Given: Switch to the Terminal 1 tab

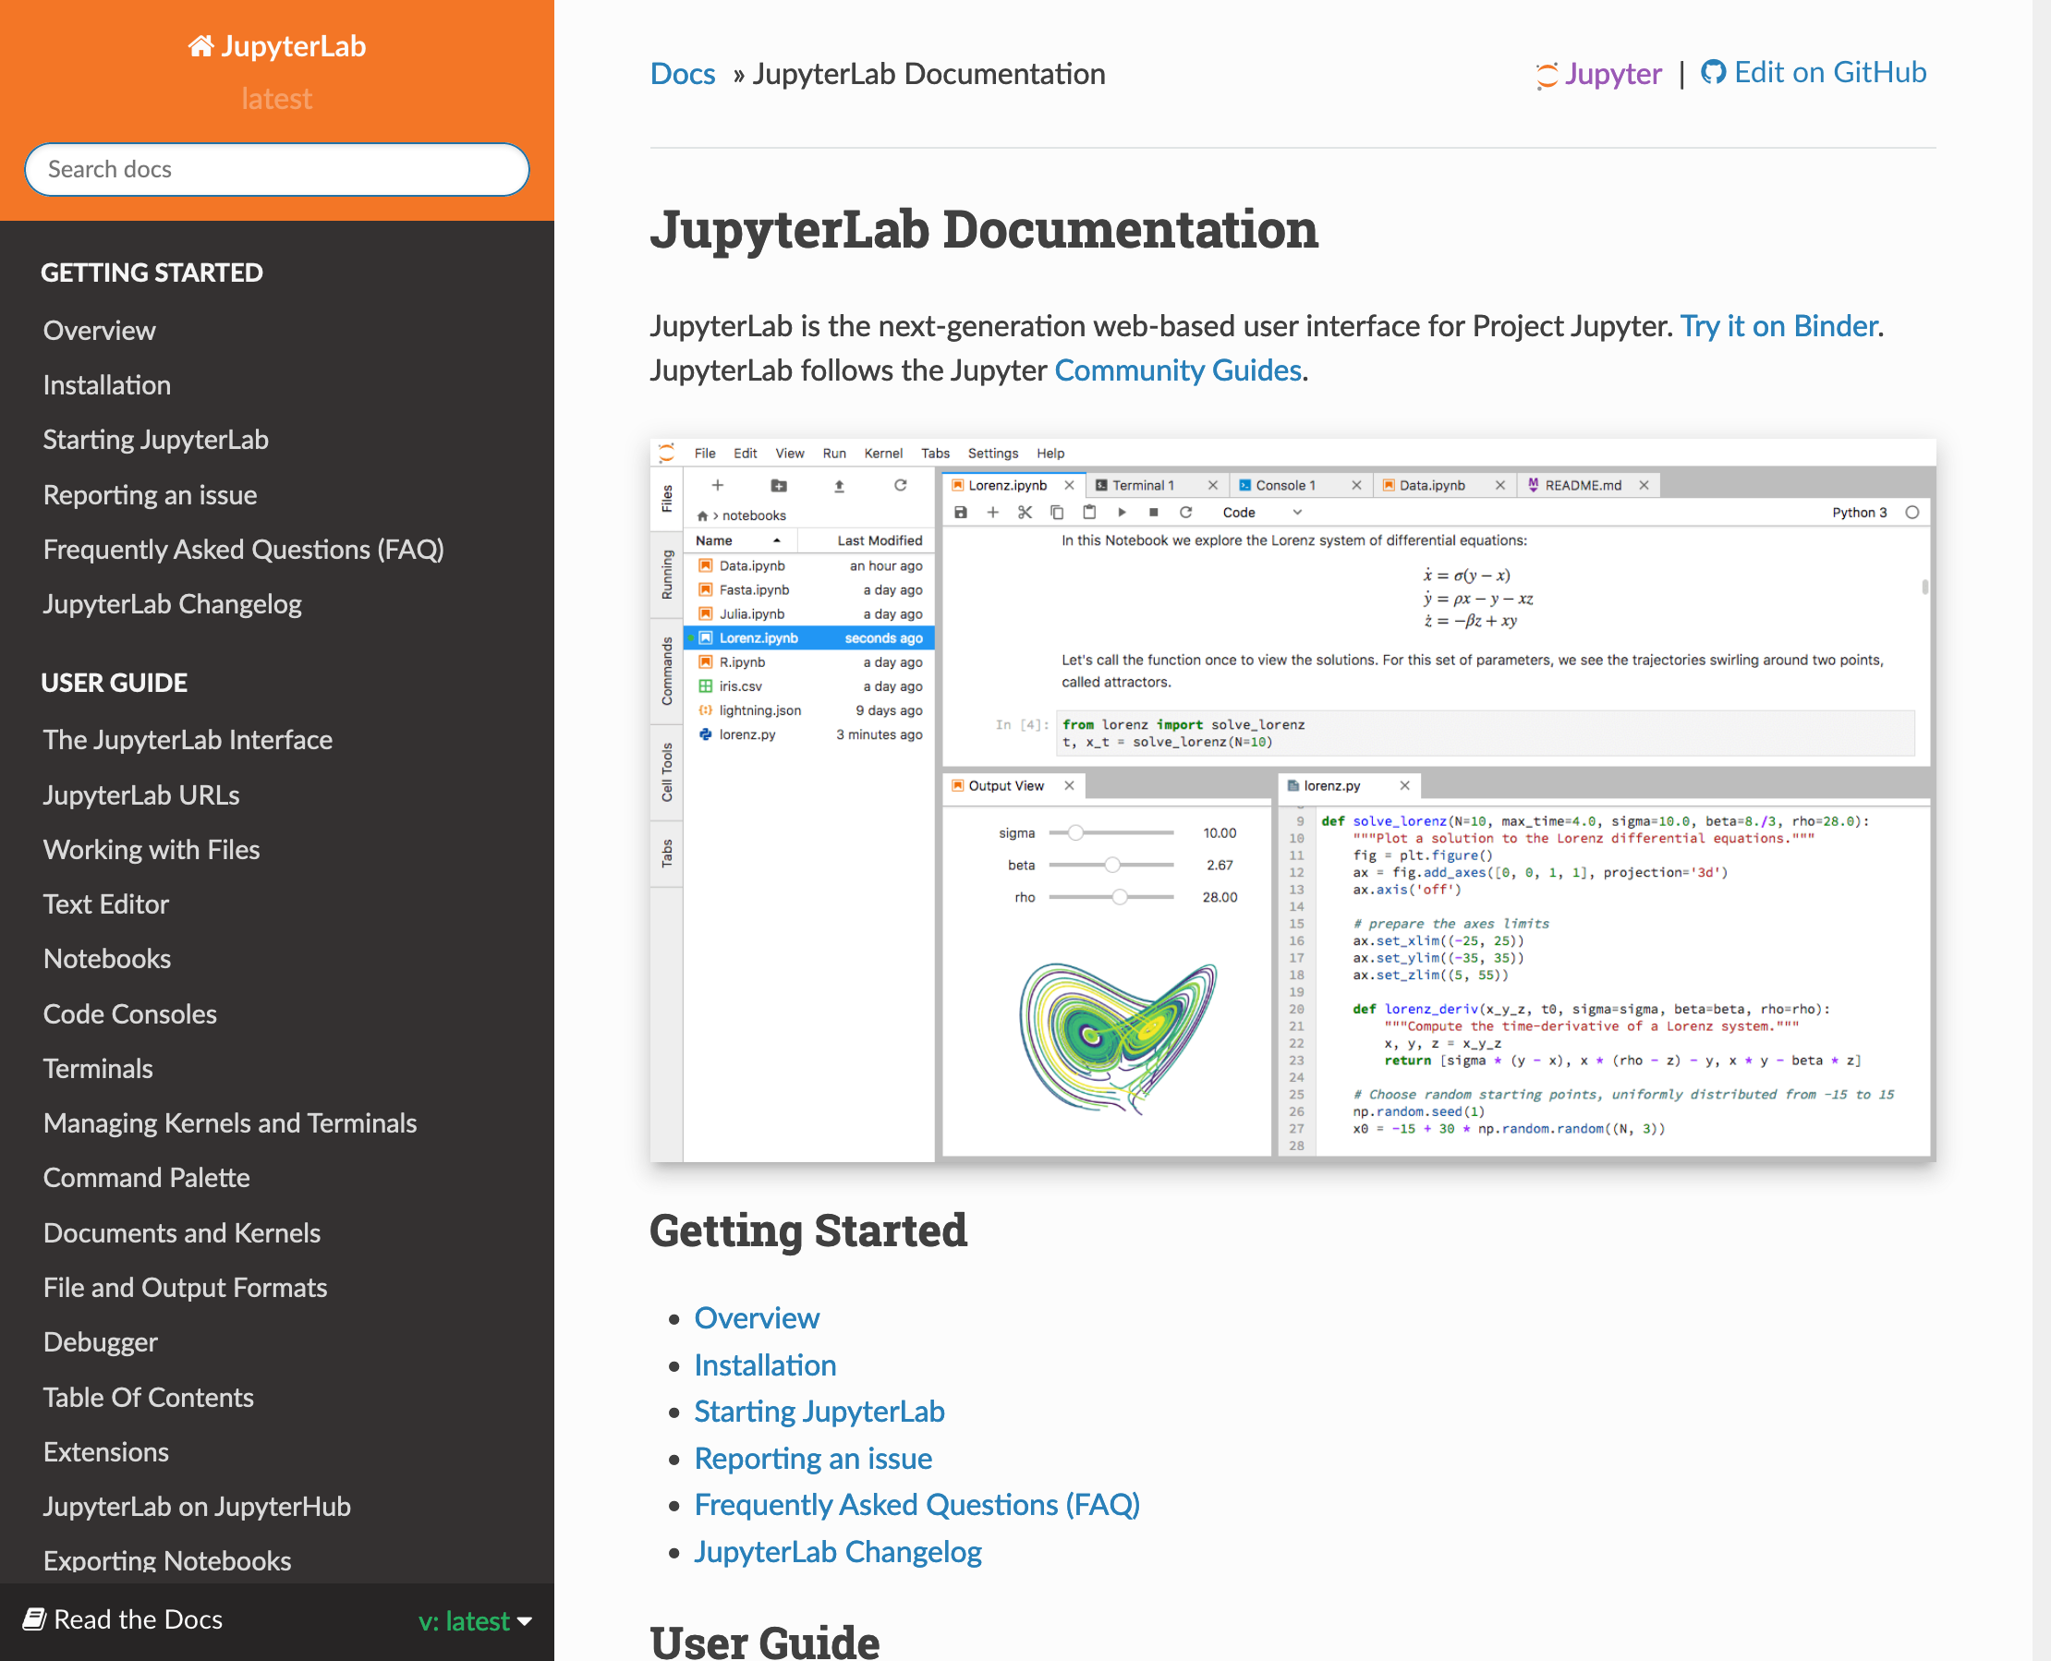Looking at the screenshot, I should pos(1141,486).
